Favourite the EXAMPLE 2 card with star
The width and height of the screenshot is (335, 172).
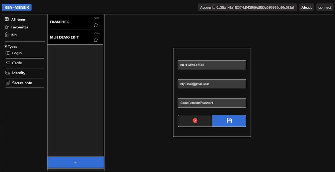(x=96, y=25)
